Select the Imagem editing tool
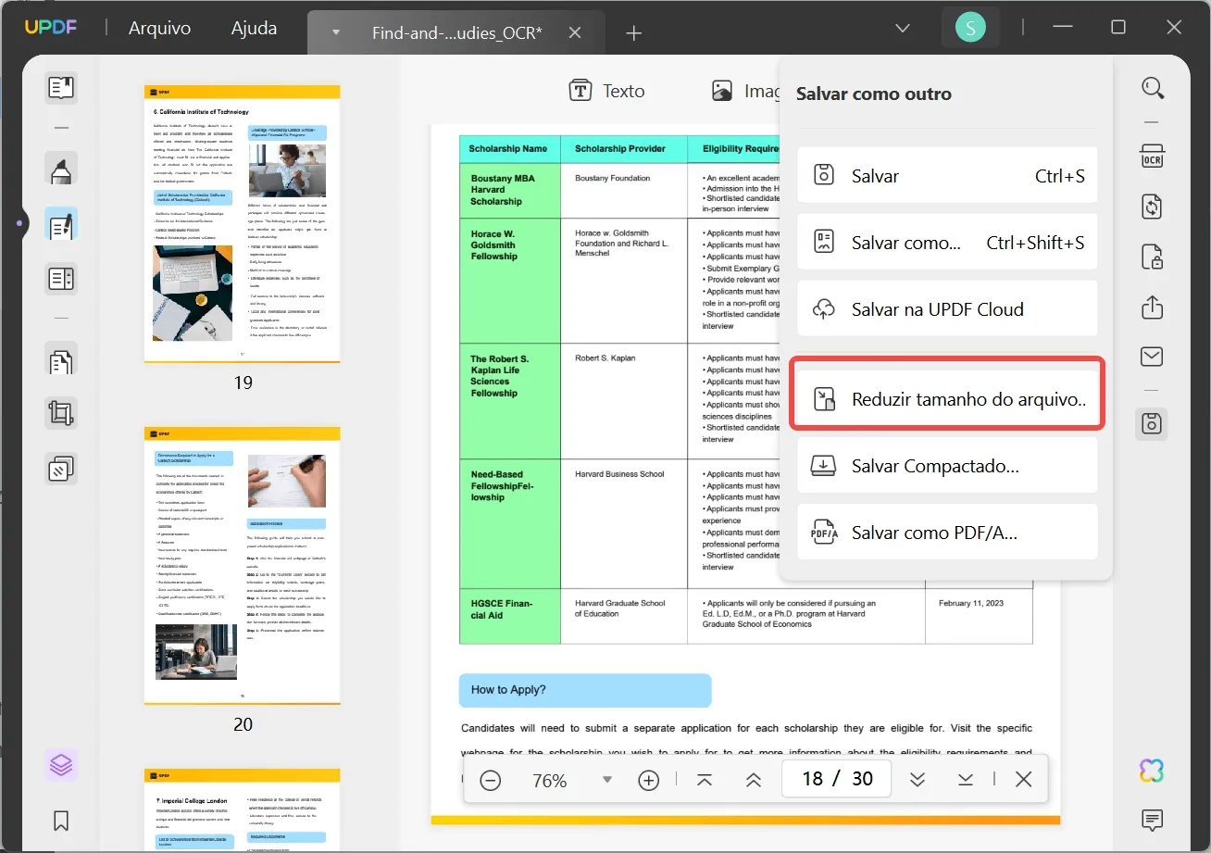1211x853 pixels. [x=750, y=90]
